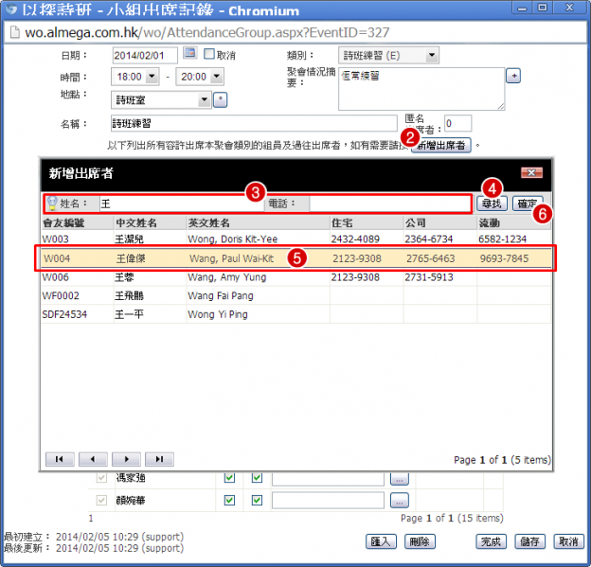Click the 刪除 delete button
Screen dimensions: 591x567
click(420, 541)
